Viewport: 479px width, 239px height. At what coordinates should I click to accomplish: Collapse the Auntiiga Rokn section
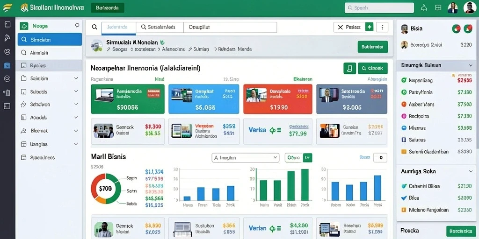pyautogui.click(x=470, y=171)
